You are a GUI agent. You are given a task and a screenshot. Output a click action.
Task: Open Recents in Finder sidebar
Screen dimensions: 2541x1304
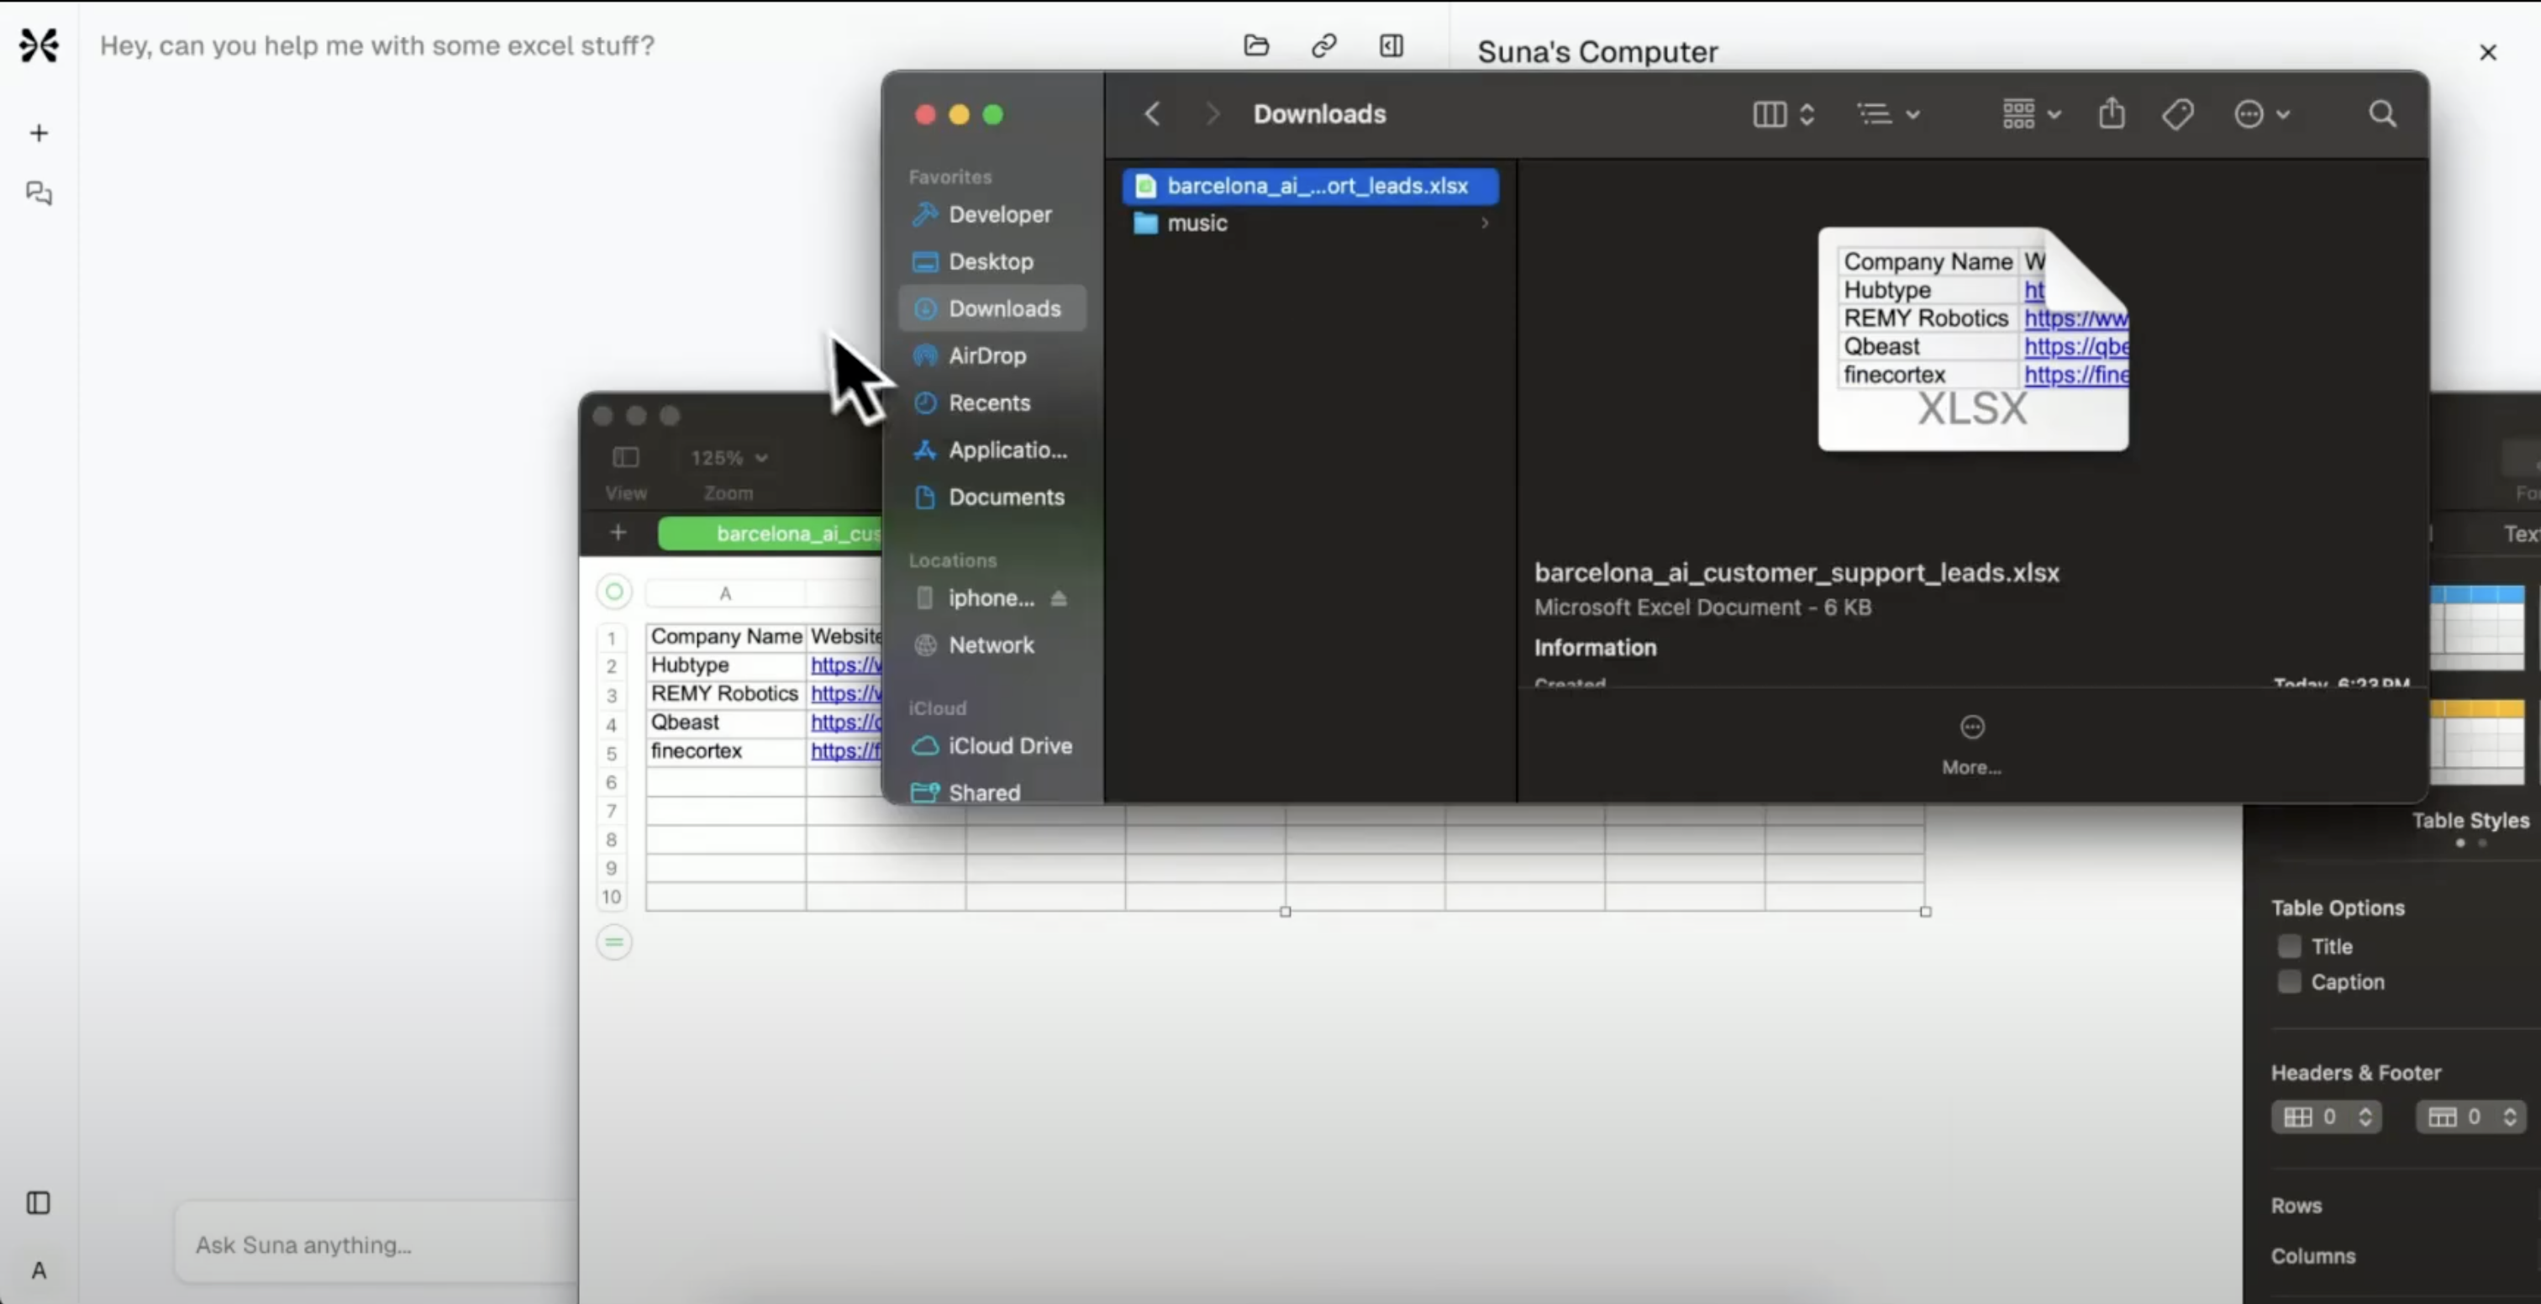click(x=992, y=402)
